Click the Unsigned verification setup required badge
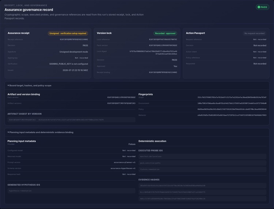Screen dimensions: 274x209 (x=68, y=33)
